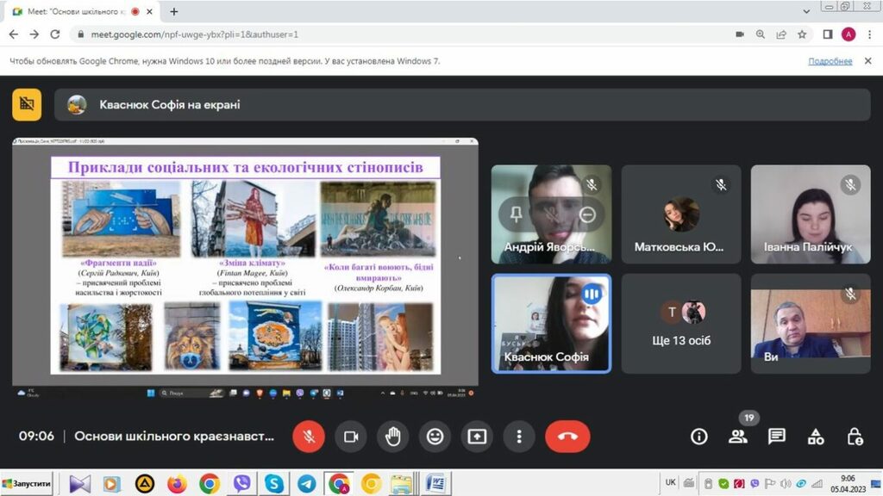
Task: Raise hand in the meeting
Action: 393,437
